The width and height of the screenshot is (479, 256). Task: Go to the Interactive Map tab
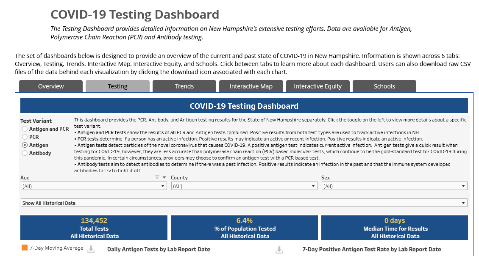click(251, 86)
